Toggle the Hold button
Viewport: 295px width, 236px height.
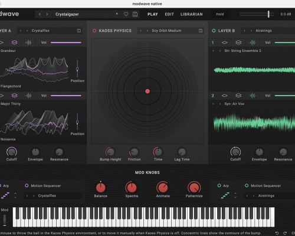220,14
